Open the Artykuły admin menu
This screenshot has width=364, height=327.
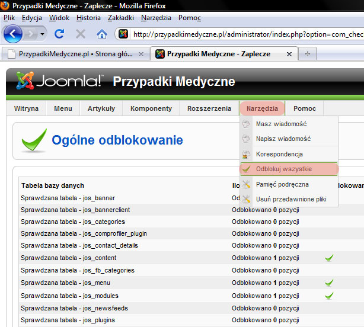coord(101,108)
